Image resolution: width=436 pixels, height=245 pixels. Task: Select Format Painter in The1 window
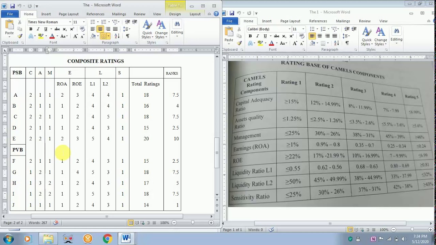click(239, 43)
